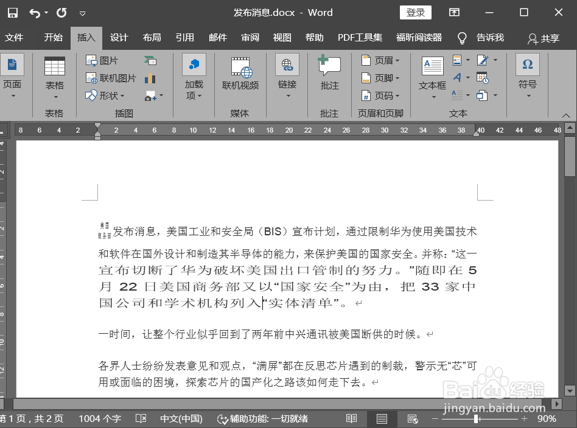This screenshot has height=428, width=577.
Task: Switch to the 视图 View tab
Action: [282, 38]
